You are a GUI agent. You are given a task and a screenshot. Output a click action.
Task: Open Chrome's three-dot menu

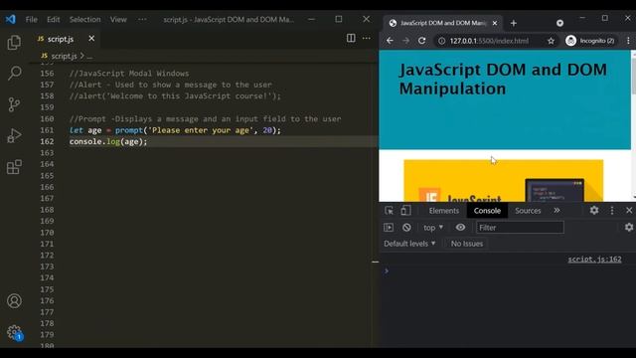628,41
